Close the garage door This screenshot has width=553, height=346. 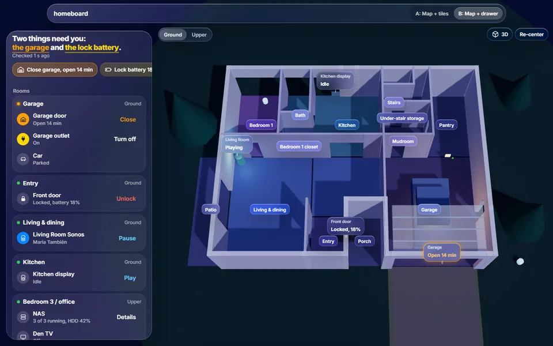128,119
